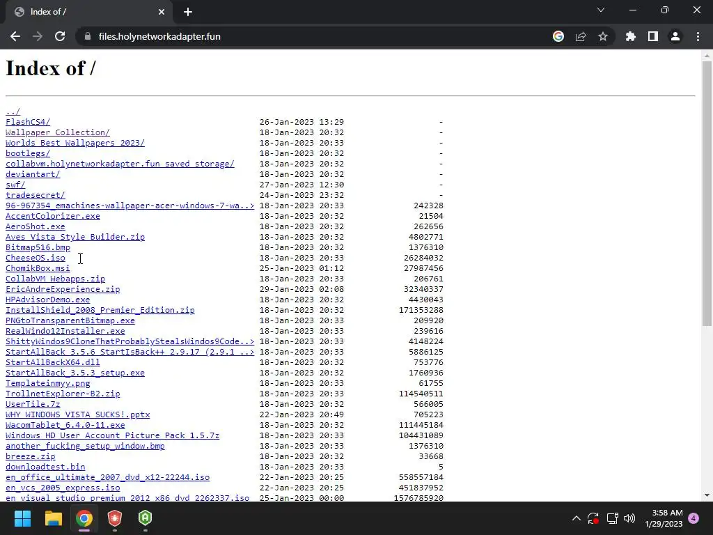
Task: Open the Google icon in address bar
Action: (x=558, y=36)
